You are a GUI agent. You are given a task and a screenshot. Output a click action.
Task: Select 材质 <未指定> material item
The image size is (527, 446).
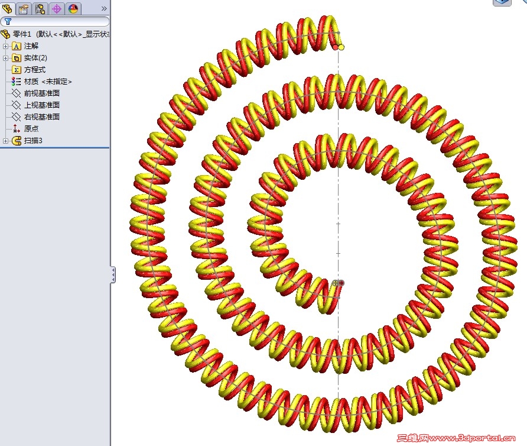48,82
